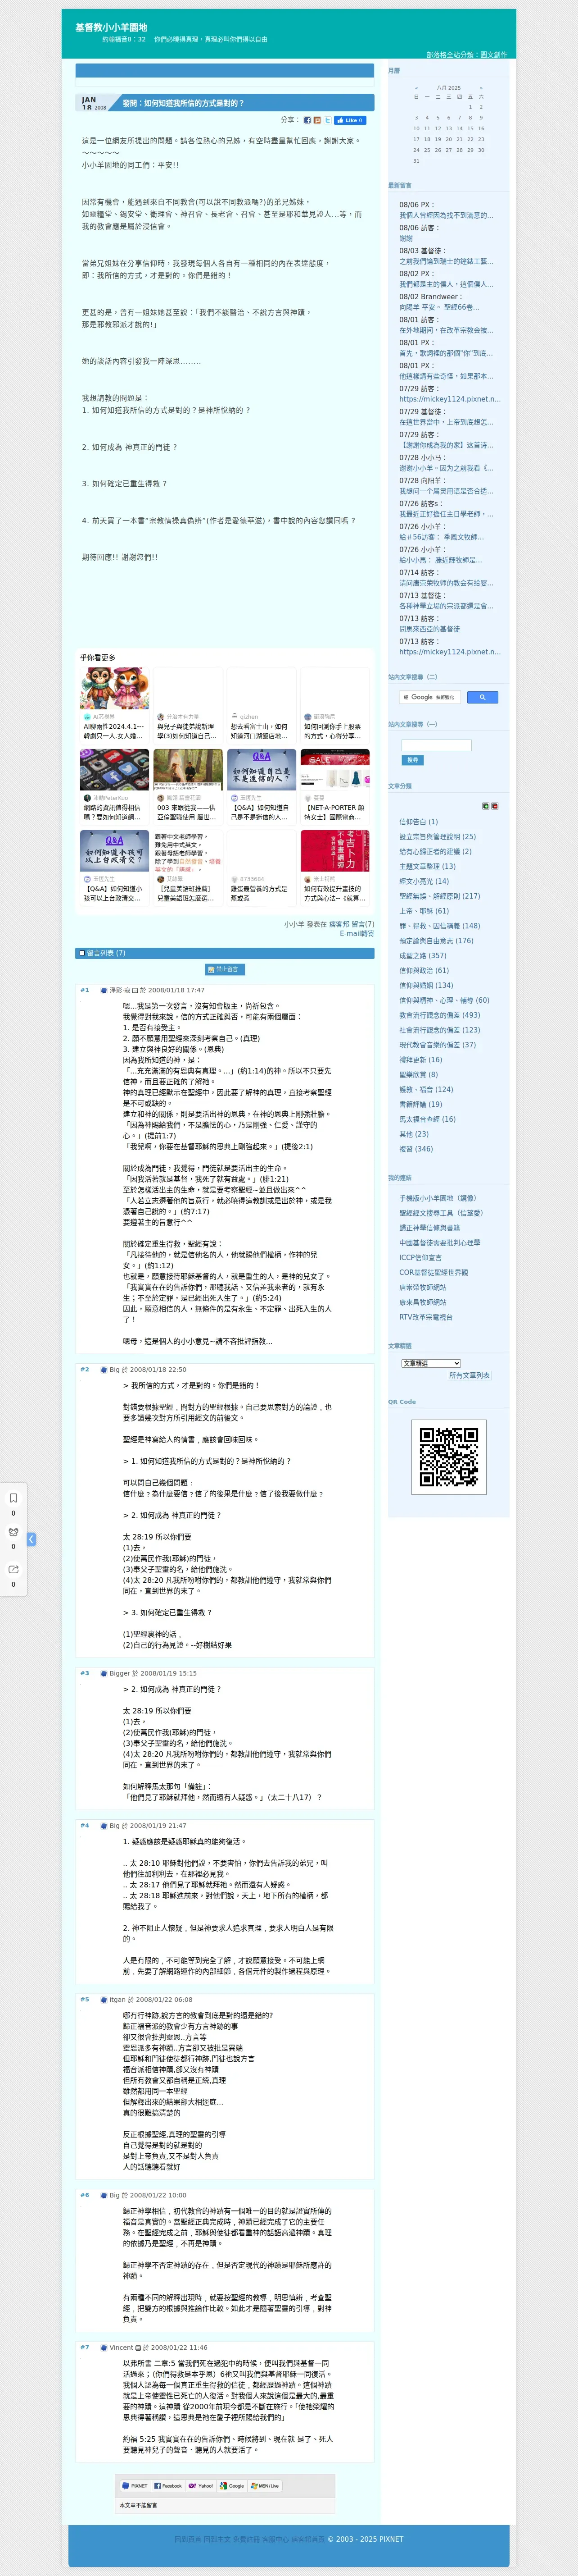Image resolution: width=578 pixels, height=2576 pixels.
Task: Click the 留言列表 header icon
Action: [82, 953]
